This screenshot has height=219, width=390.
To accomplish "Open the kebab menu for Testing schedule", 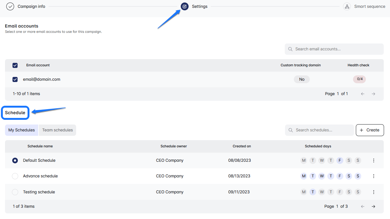I will pos(373,192).
